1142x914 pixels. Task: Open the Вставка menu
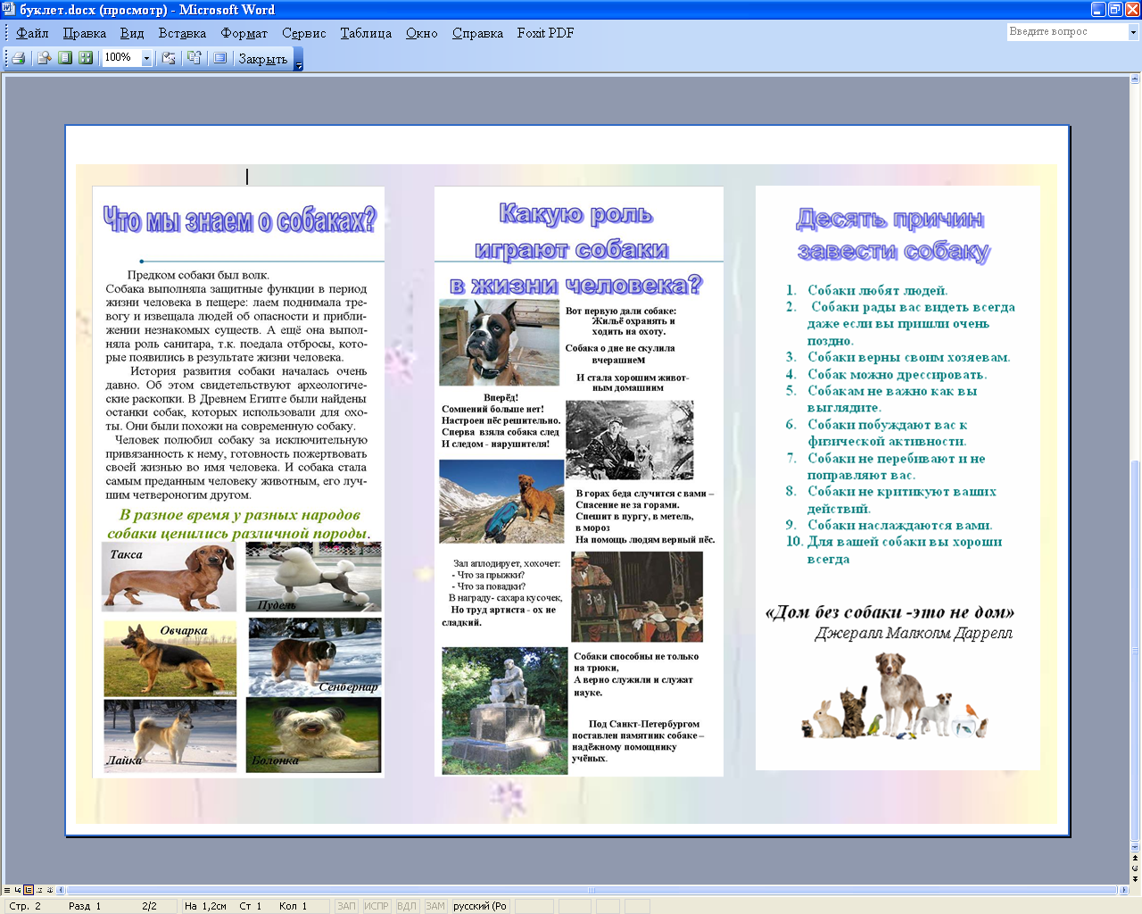182,33
